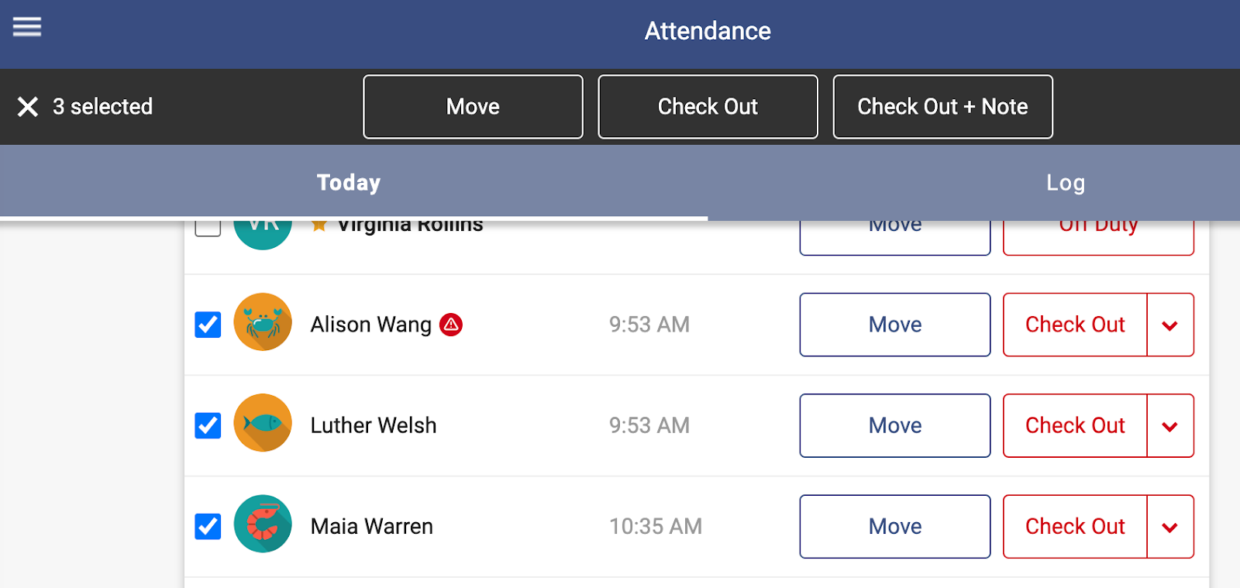Image resolution: width=1240 pixels, height=588 pixels.
Task: Expand Check Out dropdown for Luther Welsh
Action: click(x=1170, y=425)
